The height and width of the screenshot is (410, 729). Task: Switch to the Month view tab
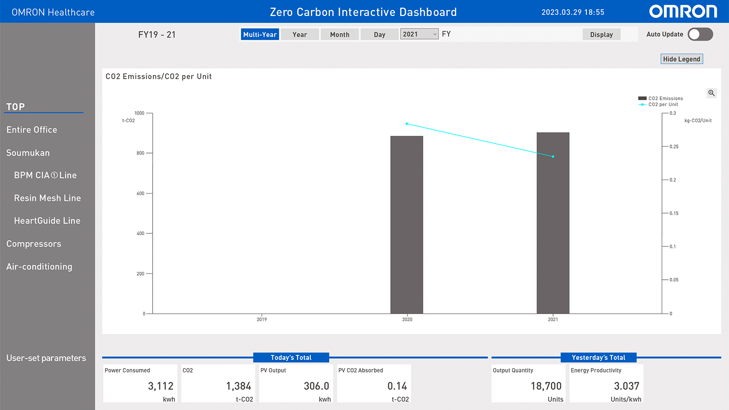(x=339, y=35)
